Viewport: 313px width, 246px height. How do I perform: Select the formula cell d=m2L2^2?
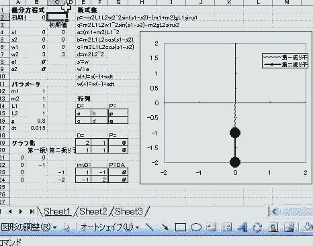[x=91, y=54]
